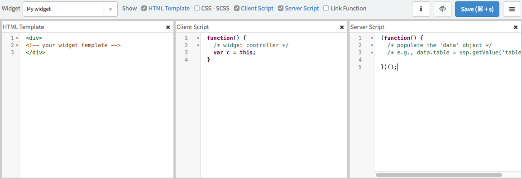The height and width of the screenshot is (179, 522).
Task: Collapse line 2 fold in HTML Template
Action: 17,46
